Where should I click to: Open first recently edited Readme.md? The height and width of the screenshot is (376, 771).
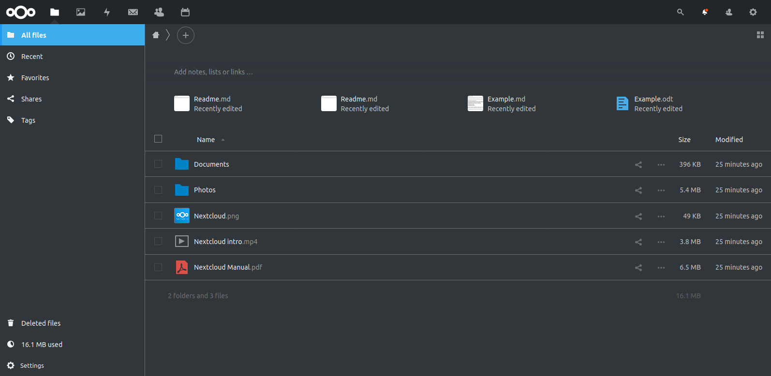[208, 103]
